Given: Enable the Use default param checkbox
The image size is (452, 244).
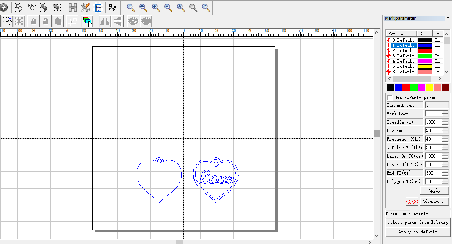Looking at the screenshot, I should click(390, 98).
